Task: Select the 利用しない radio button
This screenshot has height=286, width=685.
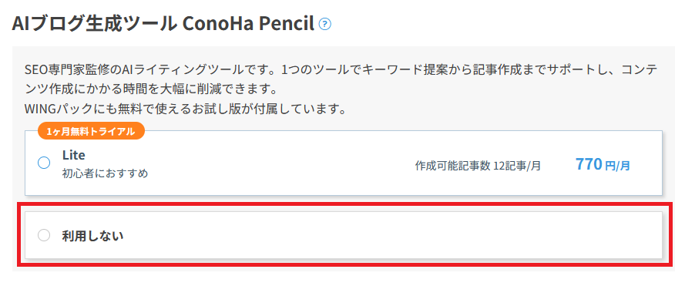Action: click(x=44, y=235)
